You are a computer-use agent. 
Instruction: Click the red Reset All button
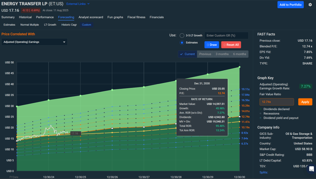tap(231, 45)
